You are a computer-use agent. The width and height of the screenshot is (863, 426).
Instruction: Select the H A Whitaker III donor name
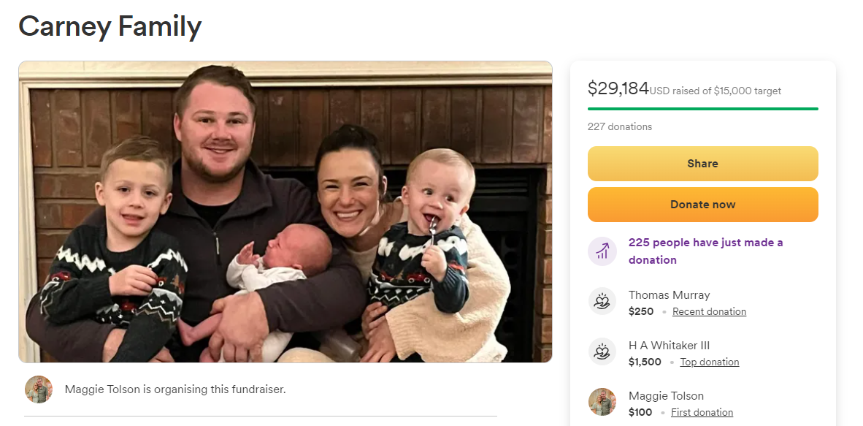669,346
